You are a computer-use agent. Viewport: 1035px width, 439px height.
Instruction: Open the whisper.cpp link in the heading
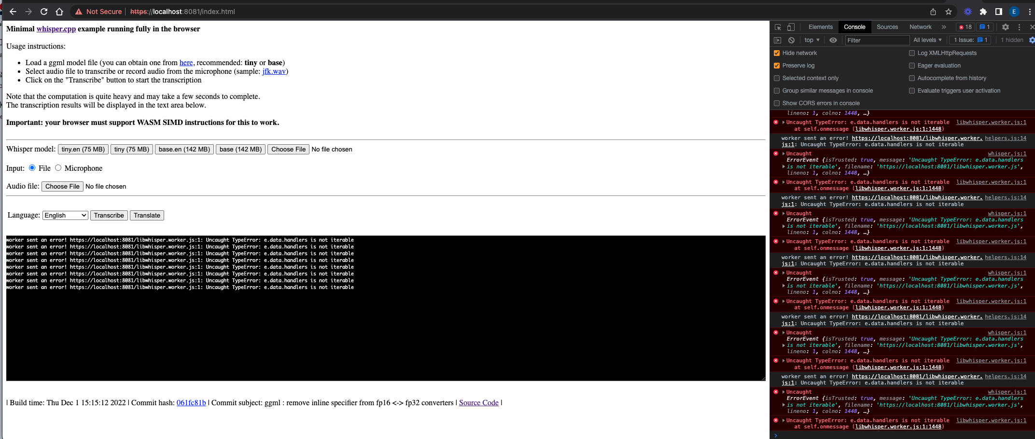[56, 29]
